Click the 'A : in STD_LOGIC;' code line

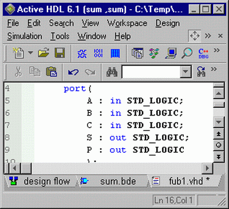click(x=135, y=101)
